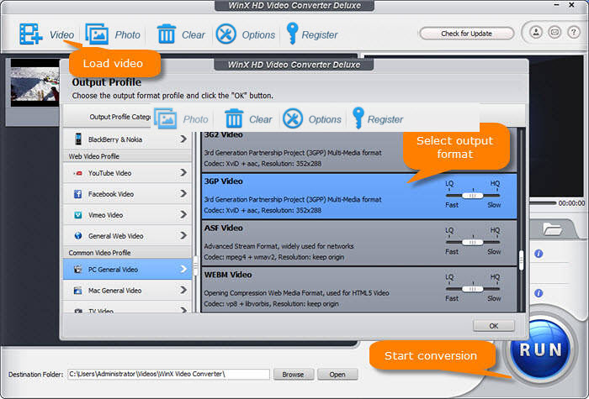Select Mac General Video profile category
Screen dimensions: 589x399
[127, 291]
